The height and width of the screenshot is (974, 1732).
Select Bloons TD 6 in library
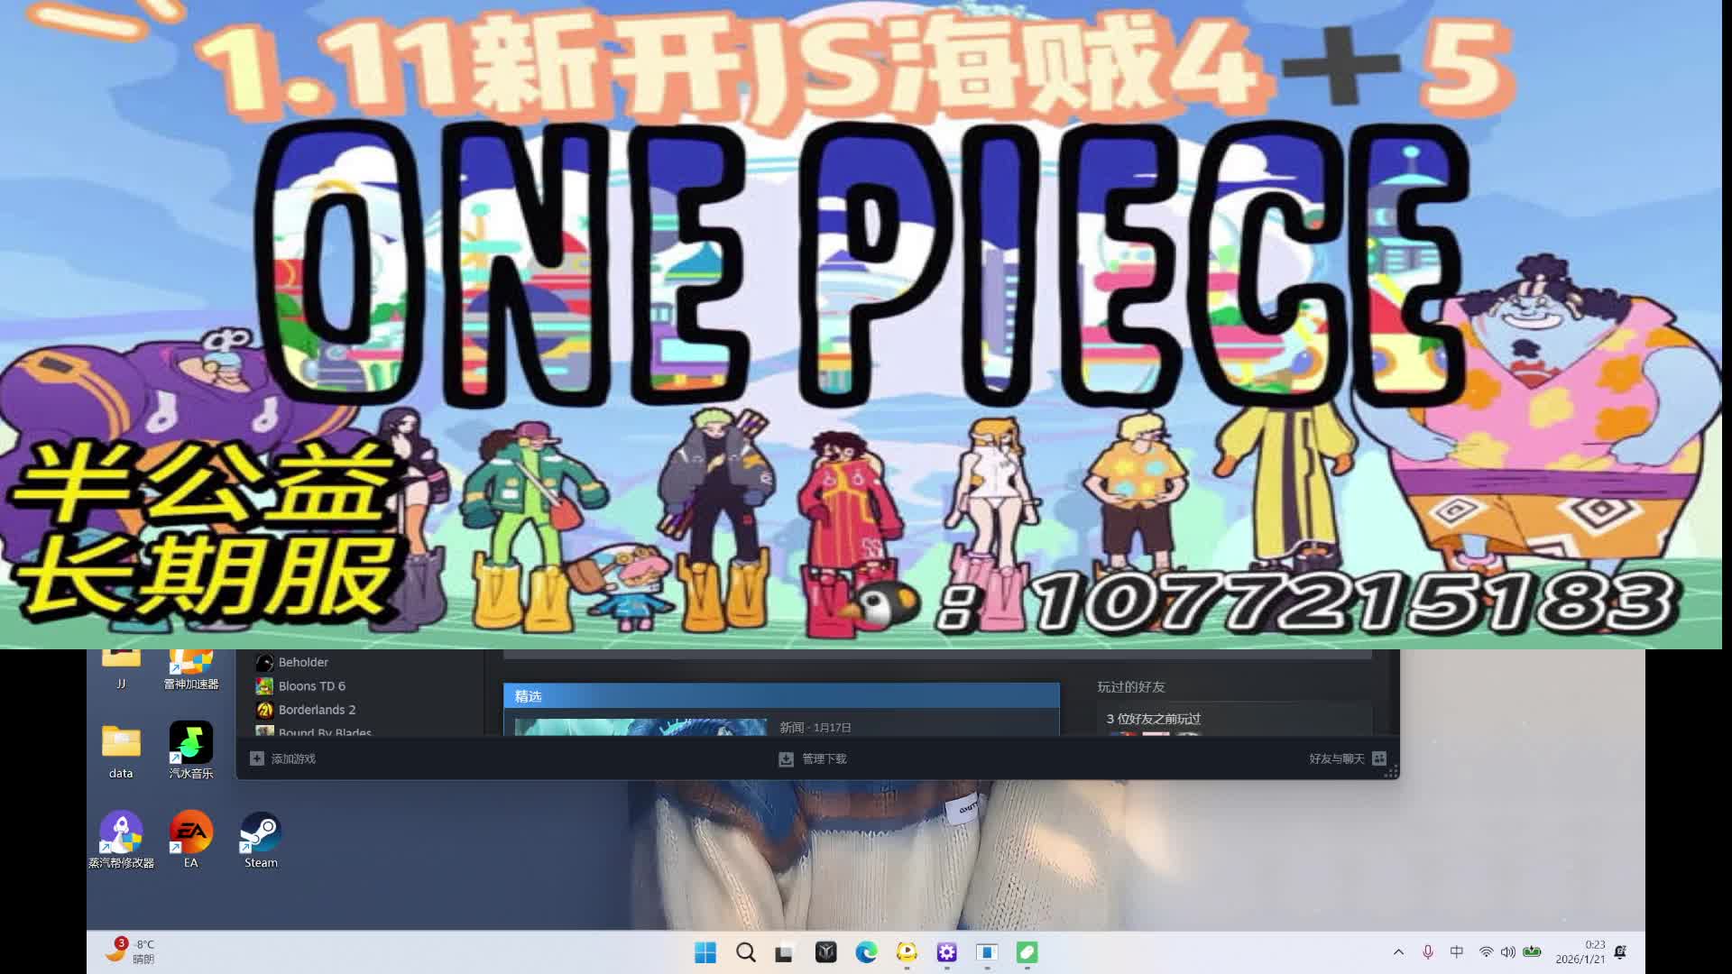pyautogui.click(x=311, y=686)
